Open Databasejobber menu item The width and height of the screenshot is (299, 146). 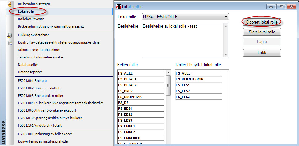[30, 72]
